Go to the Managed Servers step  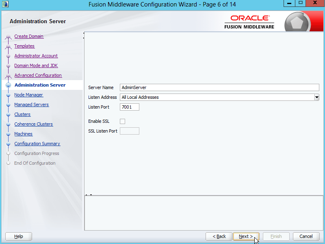pos(31,105)
